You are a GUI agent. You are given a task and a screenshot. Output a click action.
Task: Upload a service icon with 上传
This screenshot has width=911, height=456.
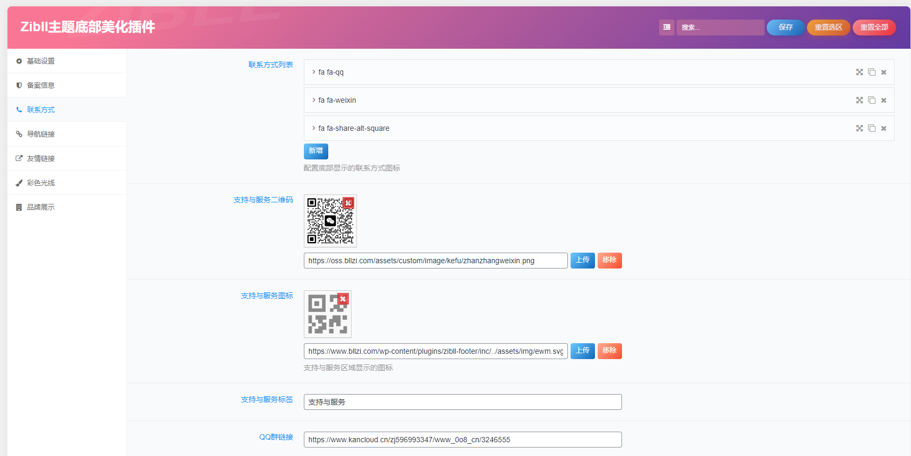(583, 351)
